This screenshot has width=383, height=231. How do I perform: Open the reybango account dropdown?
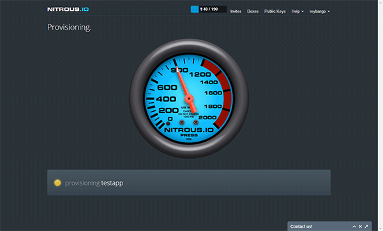320,11
